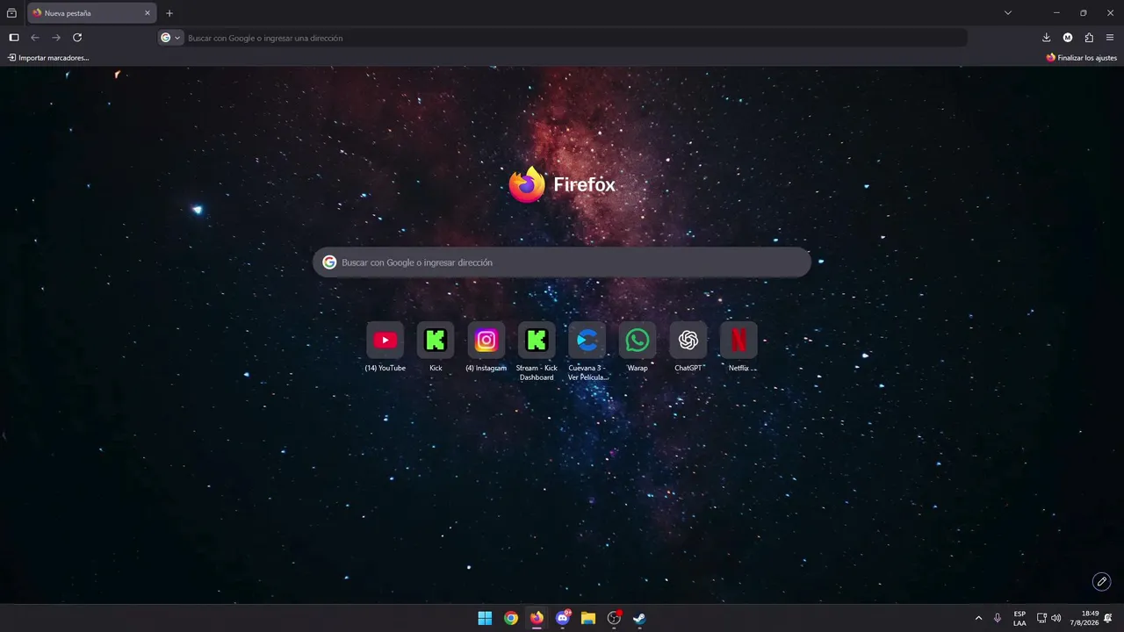Customize the new tab page with the pencil icon
The image size is (1124, 632).
1101,581
